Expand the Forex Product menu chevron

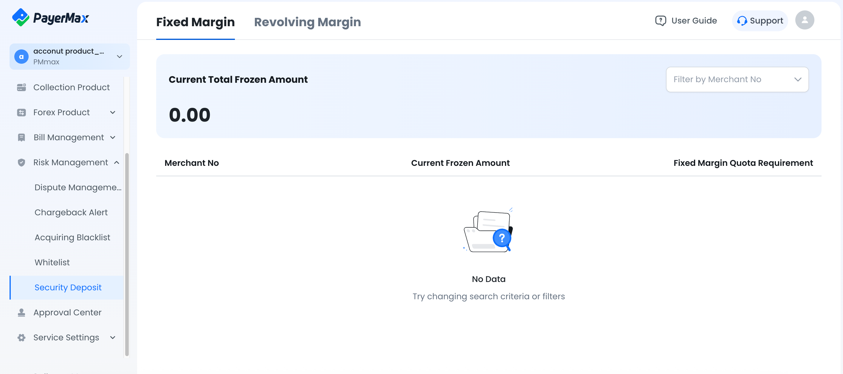113,113
